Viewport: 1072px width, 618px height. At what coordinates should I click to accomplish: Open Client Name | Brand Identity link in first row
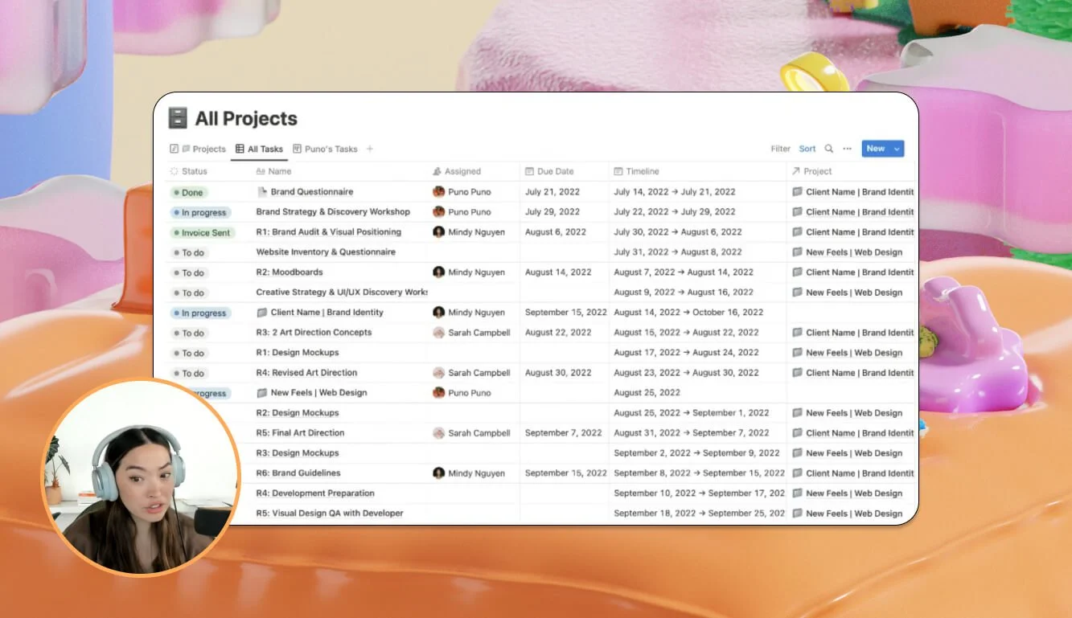point(860,192)
